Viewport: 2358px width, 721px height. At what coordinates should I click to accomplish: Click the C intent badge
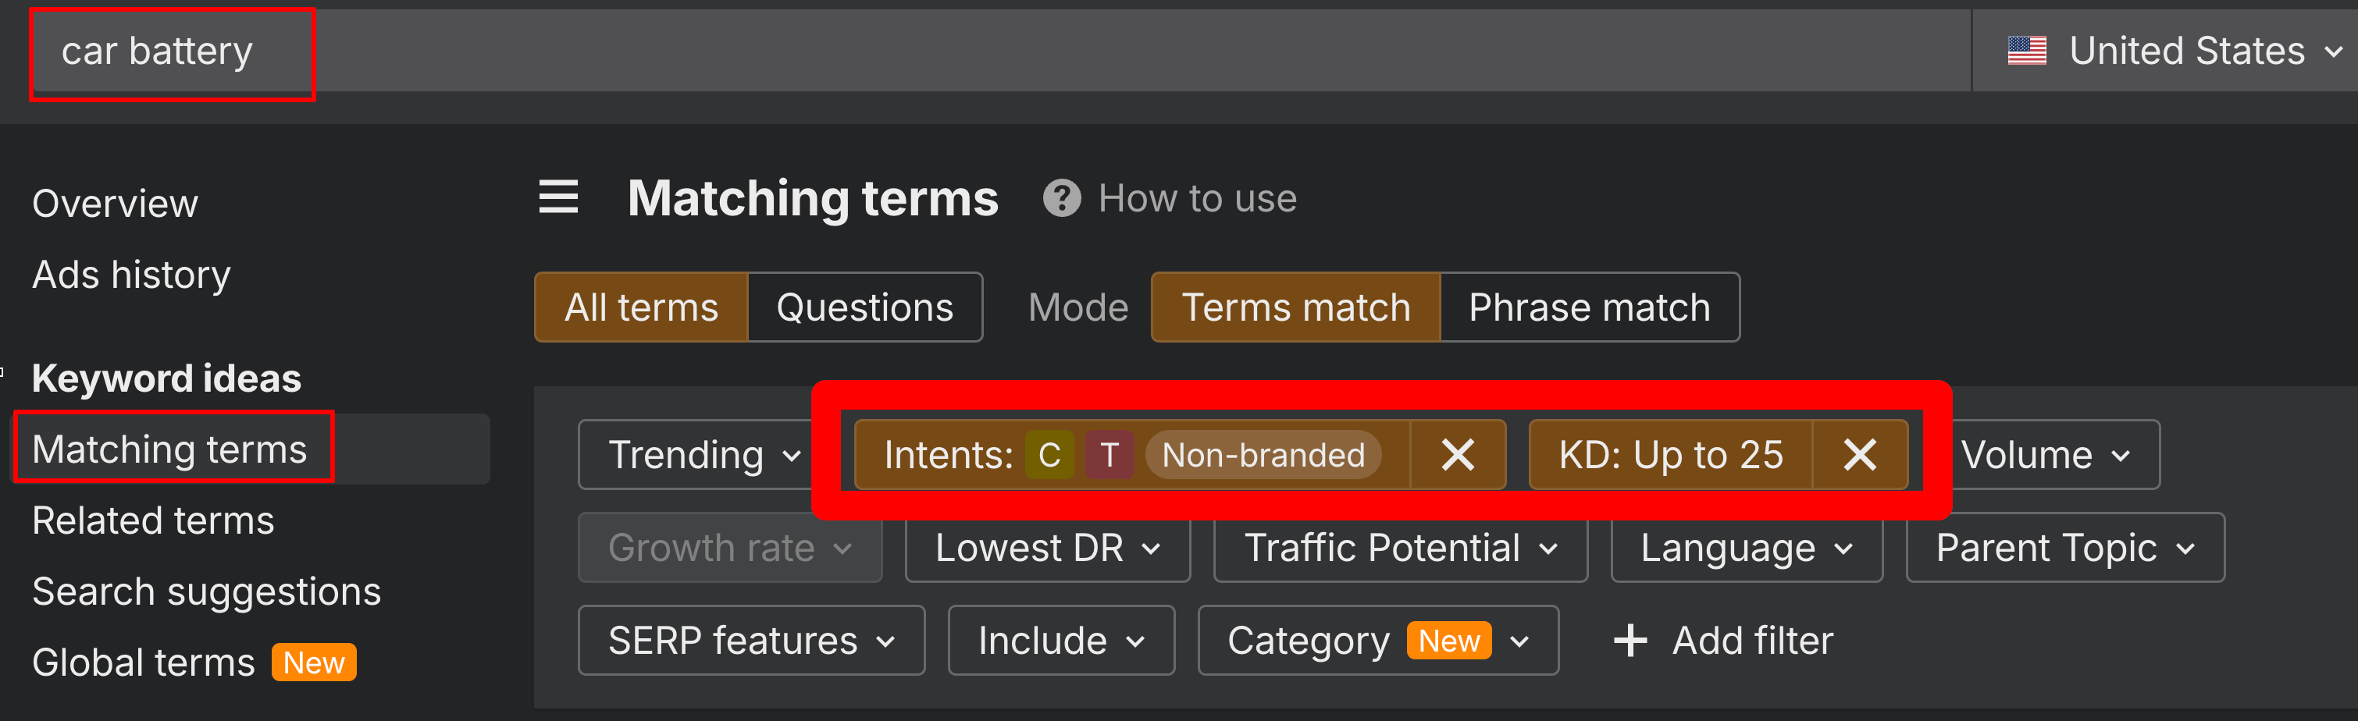point(1049,455)
